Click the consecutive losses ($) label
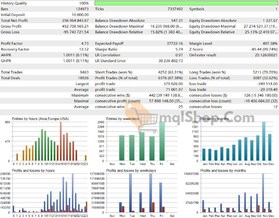 point(208,96)
